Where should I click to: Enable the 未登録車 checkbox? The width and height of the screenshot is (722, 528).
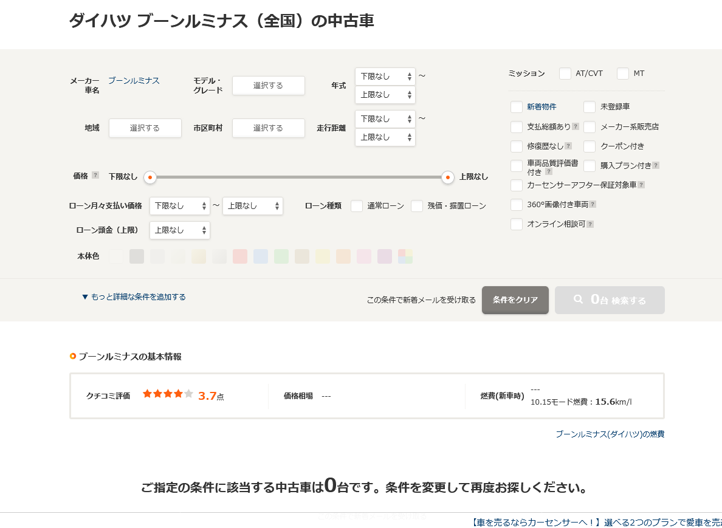[590, 107]
